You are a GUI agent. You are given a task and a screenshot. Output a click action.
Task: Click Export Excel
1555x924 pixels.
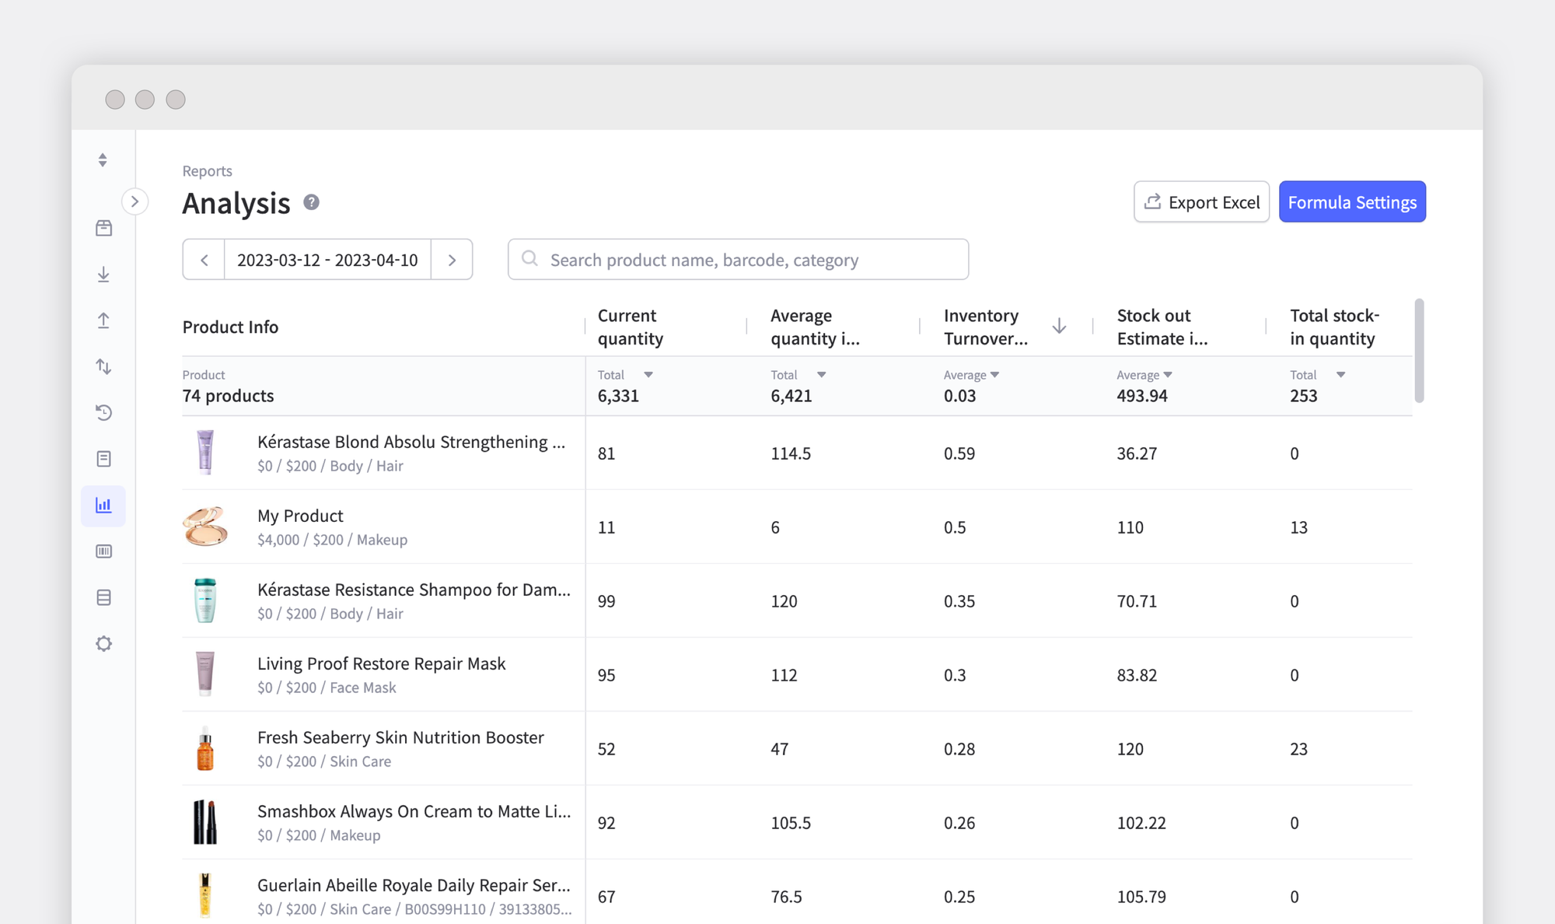[1200, 201]
